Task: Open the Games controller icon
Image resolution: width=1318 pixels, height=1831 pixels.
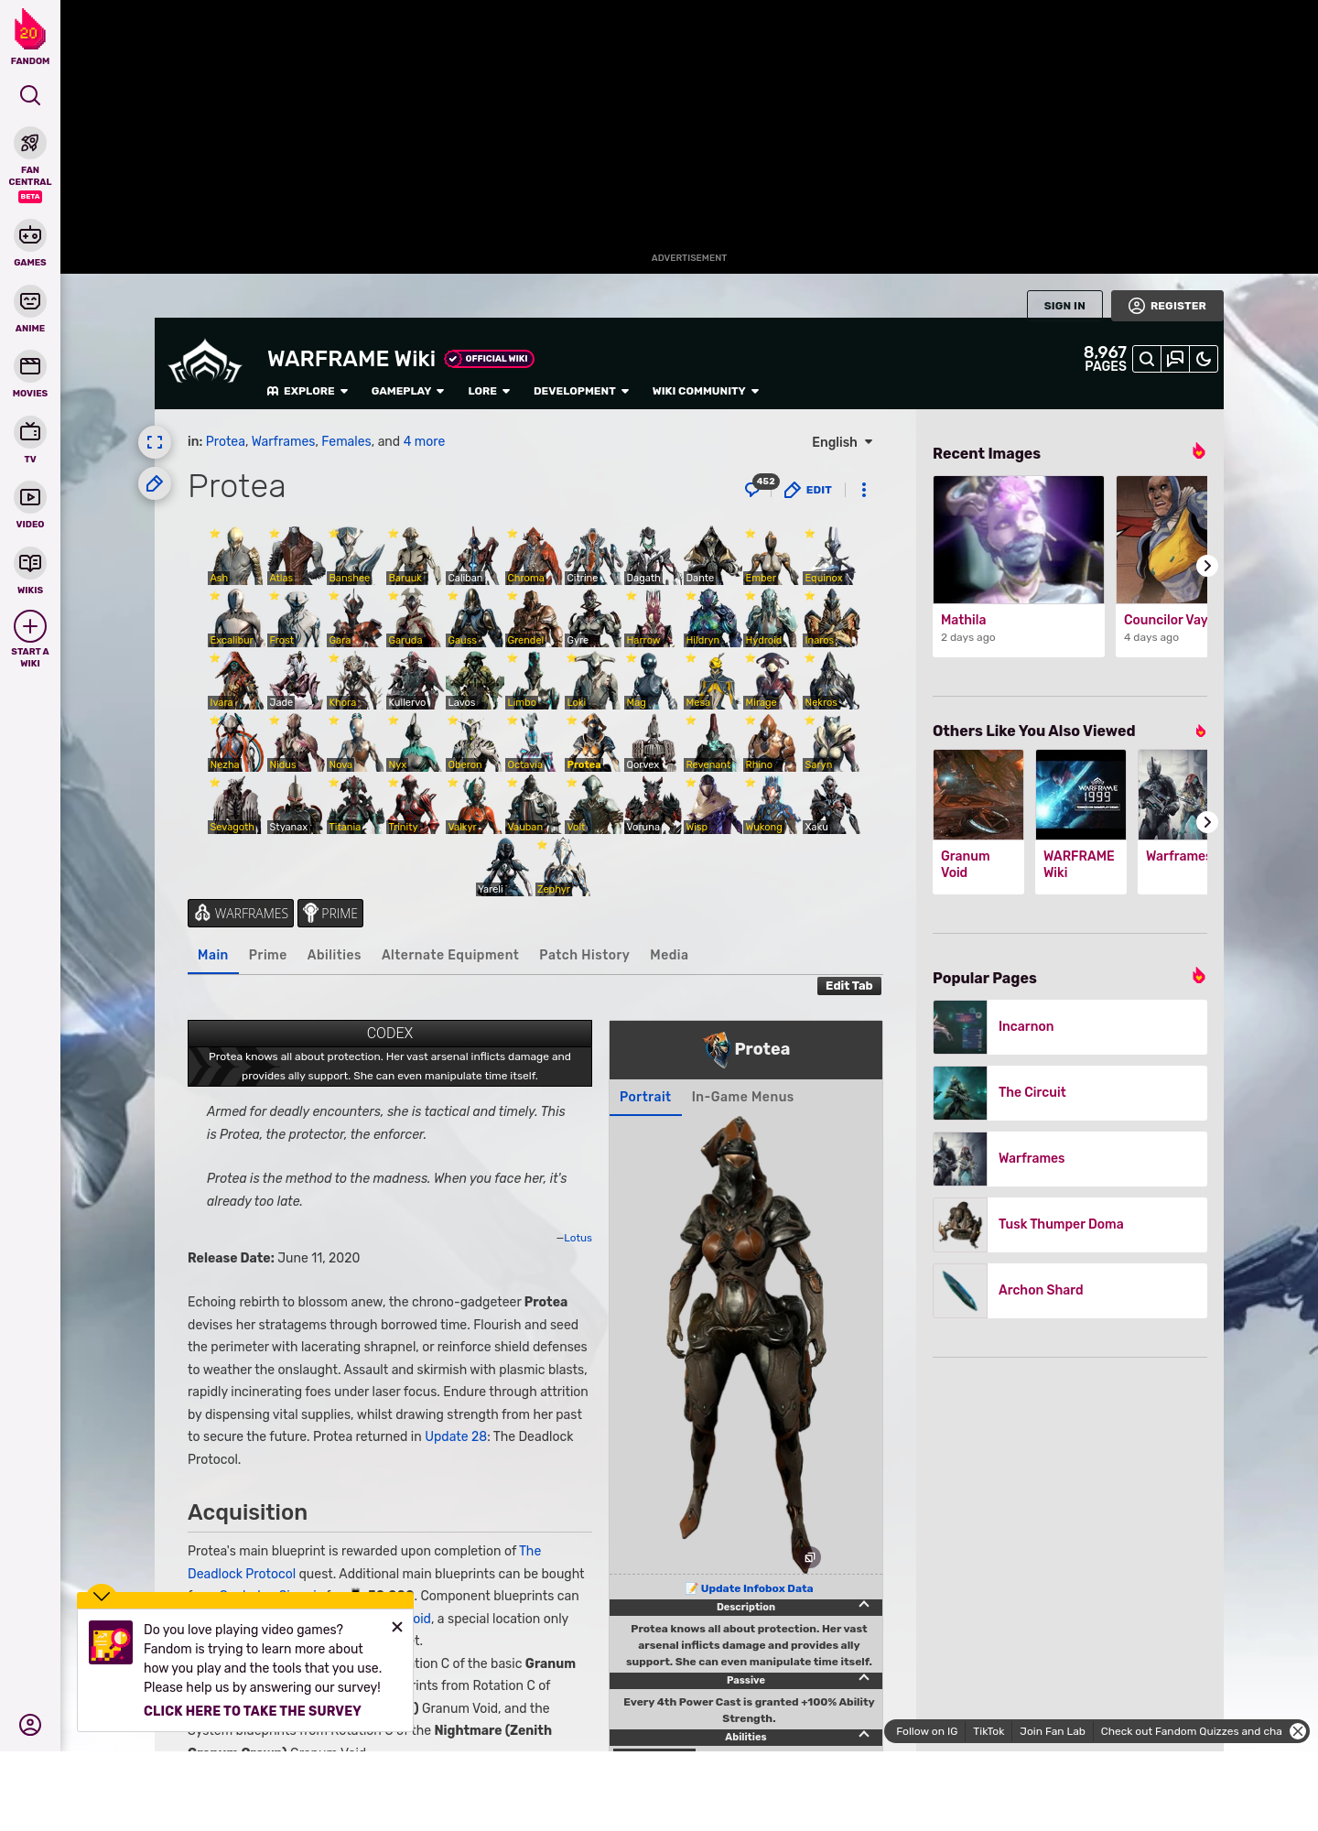Action: coord(30,235)
